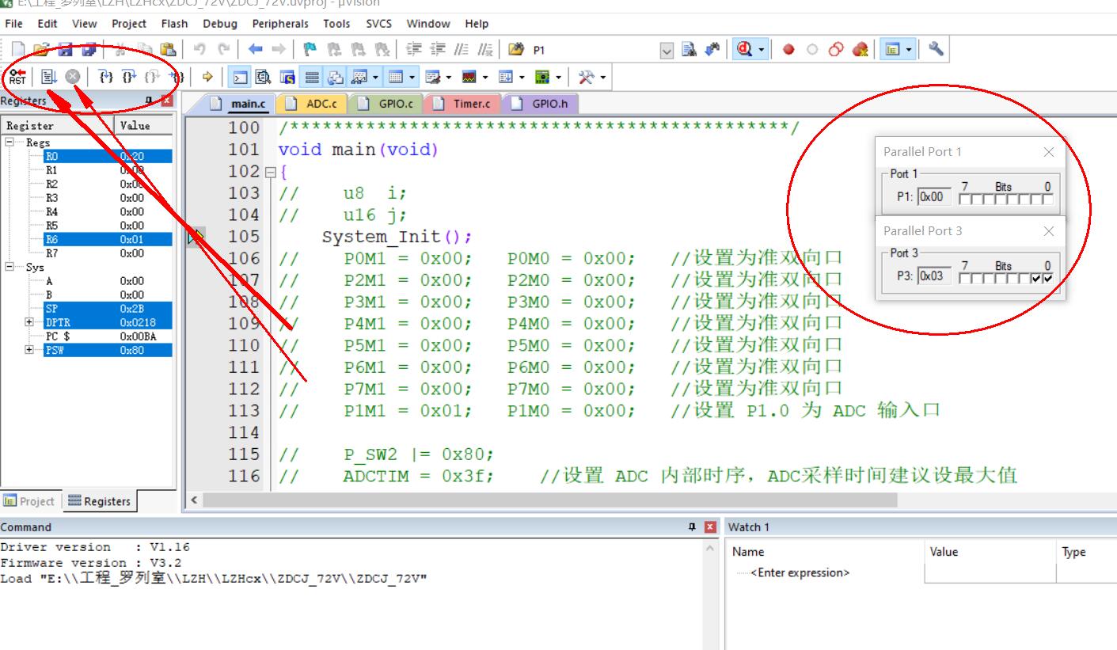Image resolution: width=1117 pixels, height=650 pixels.
Task: Check bit 7 of Port 3
Action: pyautogui.click(x=965, y=279)
